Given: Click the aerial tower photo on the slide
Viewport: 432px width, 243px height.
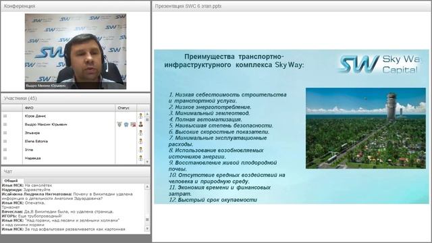Looking at the screenshot, I should click(366, 128).
